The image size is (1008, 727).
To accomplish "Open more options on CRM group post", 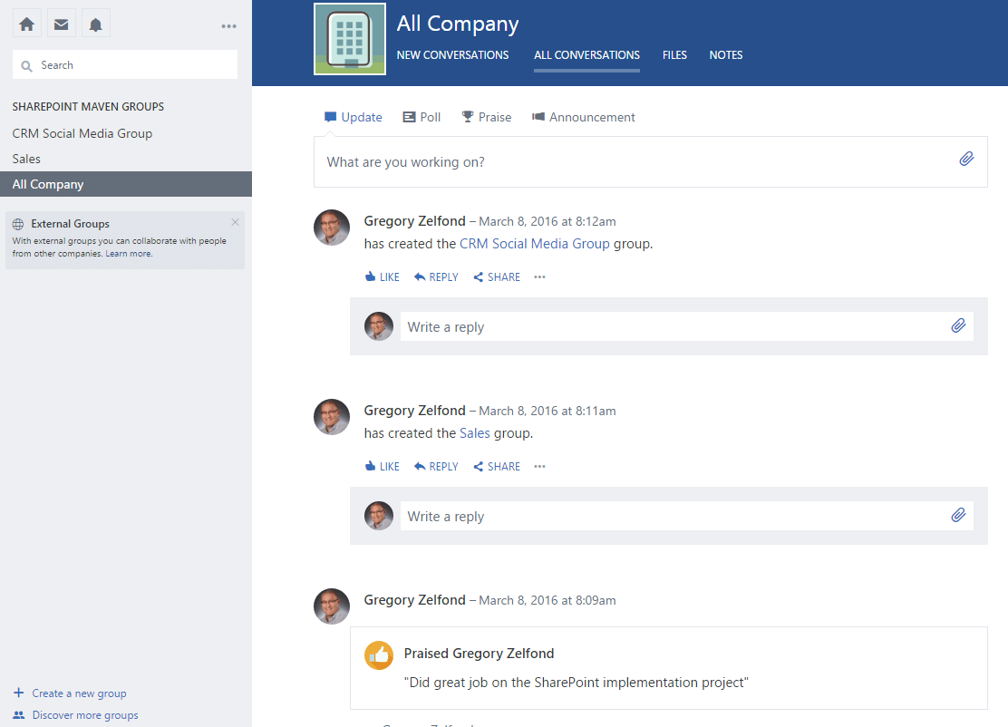I will 539,277.
